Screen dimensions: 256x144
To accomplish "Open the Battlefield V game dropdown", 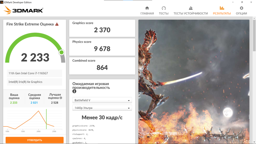I will (x=102, y=100).
